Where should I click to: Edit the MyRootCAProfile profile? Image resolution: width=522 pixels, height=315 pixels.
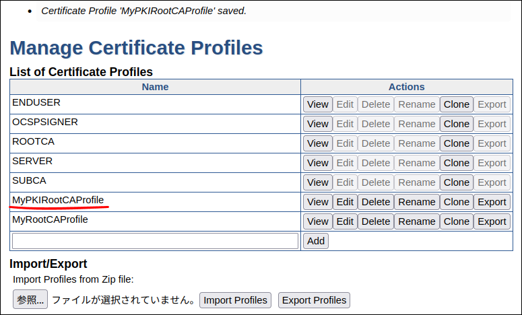tap(345, 221)
